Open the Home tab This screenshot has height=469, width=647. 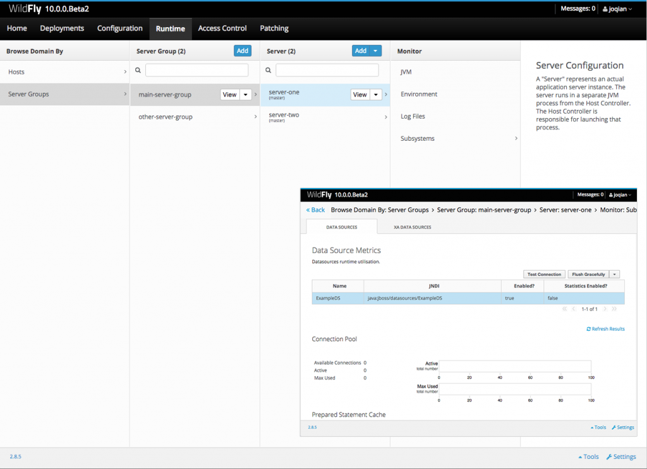[17, 28]
